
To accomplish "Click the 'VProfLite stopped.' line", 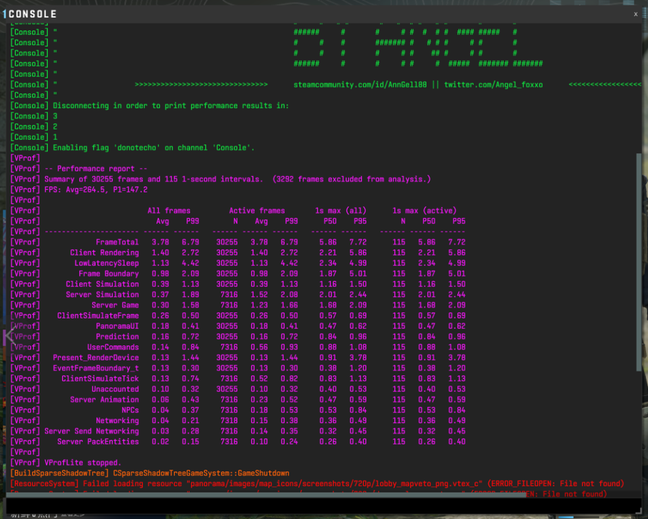I will tap(65, 463).
